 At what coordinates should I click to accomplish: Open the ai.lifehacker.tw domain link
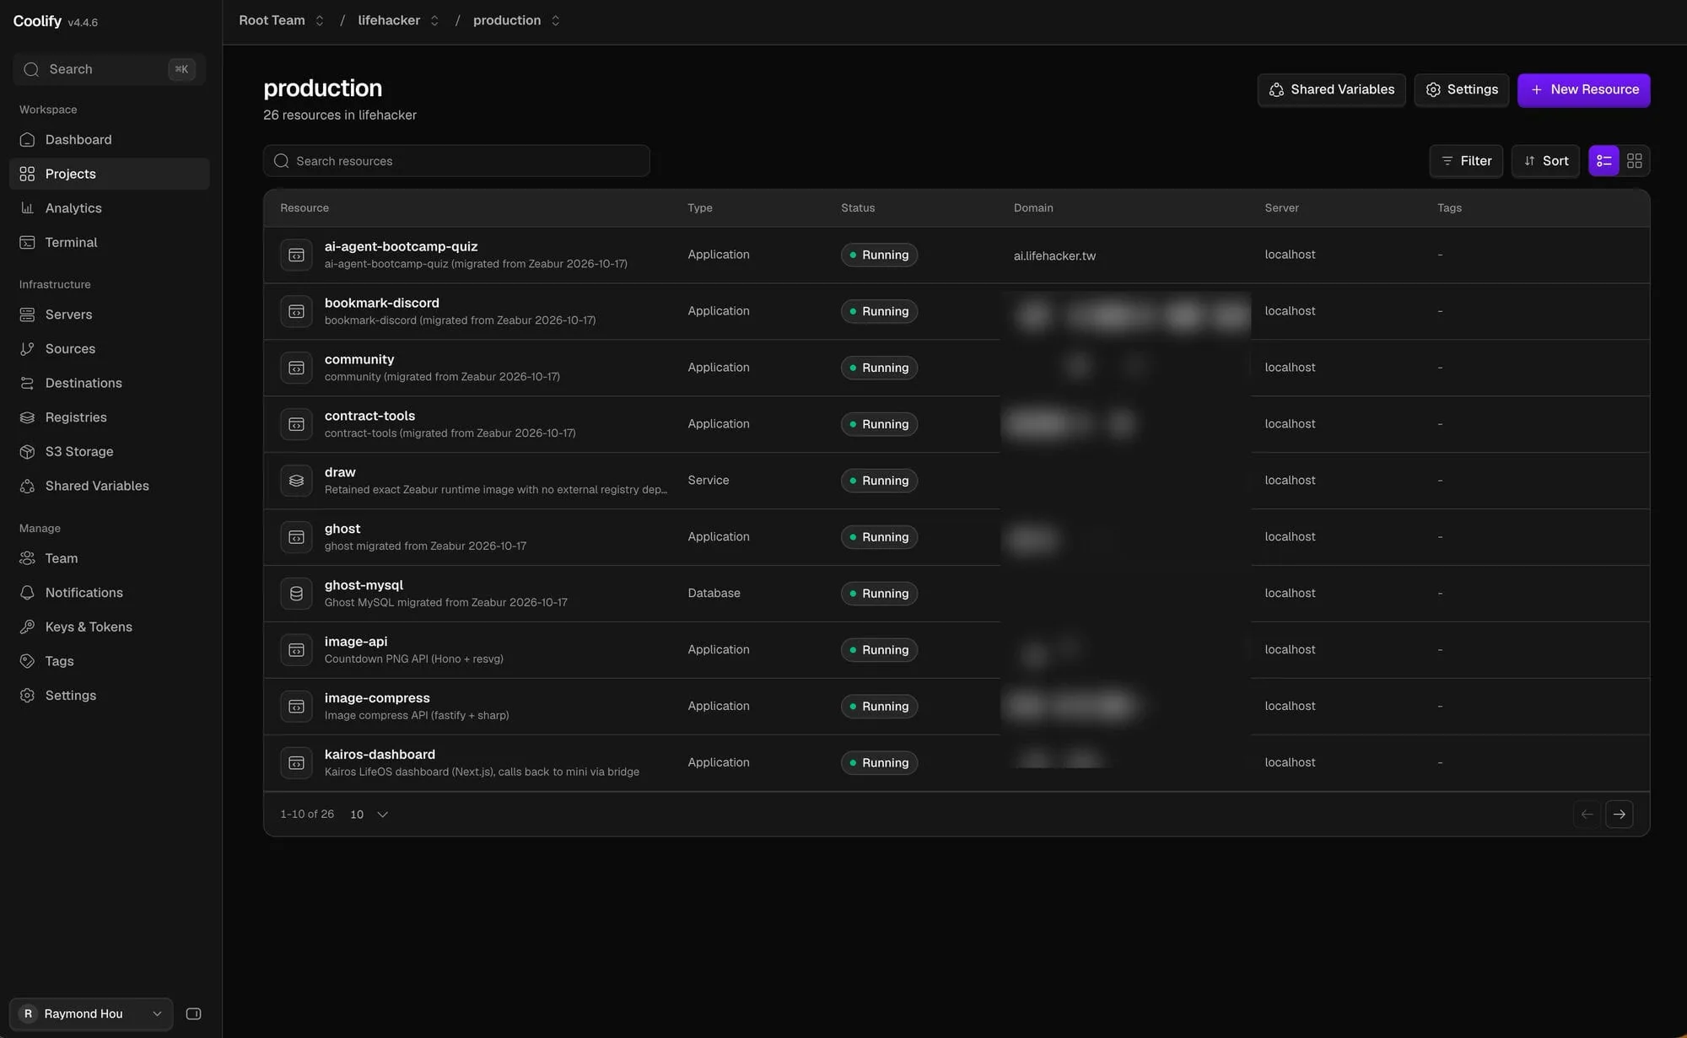(x=1054, y=255)
